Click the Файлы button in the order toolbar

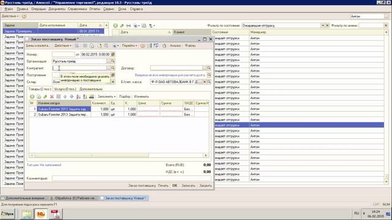(190, 46)
